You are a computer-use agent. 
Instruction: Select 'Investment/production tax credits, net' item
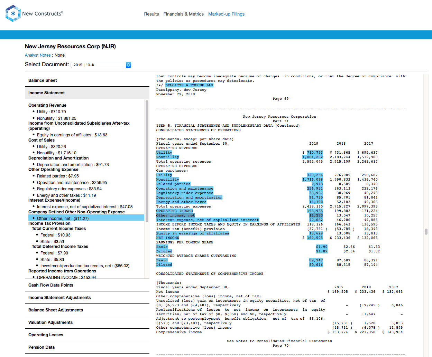pyautogui.click(x=85, y=266)
